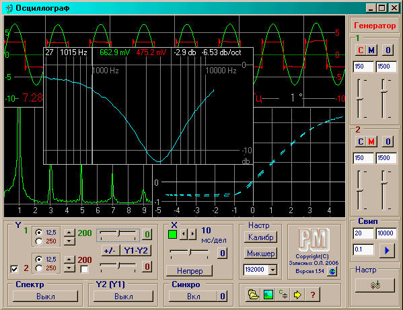Click channel 1 vertical offset slider

click(118, 235)
